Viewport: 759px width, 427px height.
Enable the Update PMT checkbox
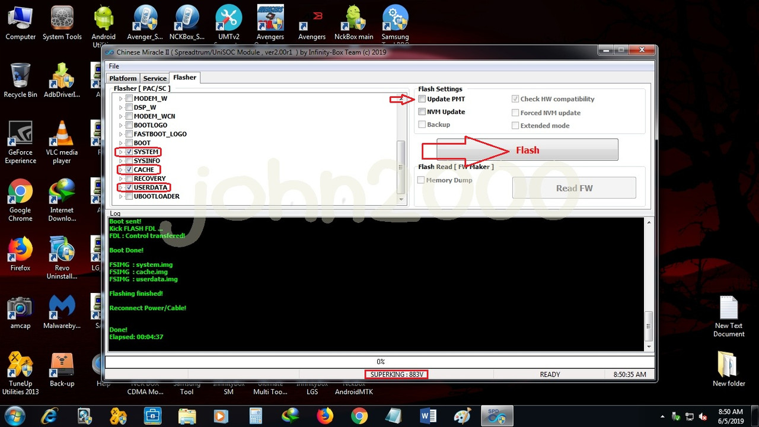click(x=422, y=99)
